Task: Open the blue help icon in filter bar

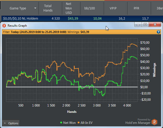Action: [x=158, y=32]
